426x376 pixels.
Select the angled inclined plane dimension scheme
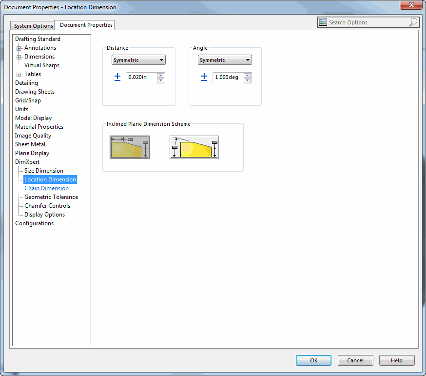point(194,147)
